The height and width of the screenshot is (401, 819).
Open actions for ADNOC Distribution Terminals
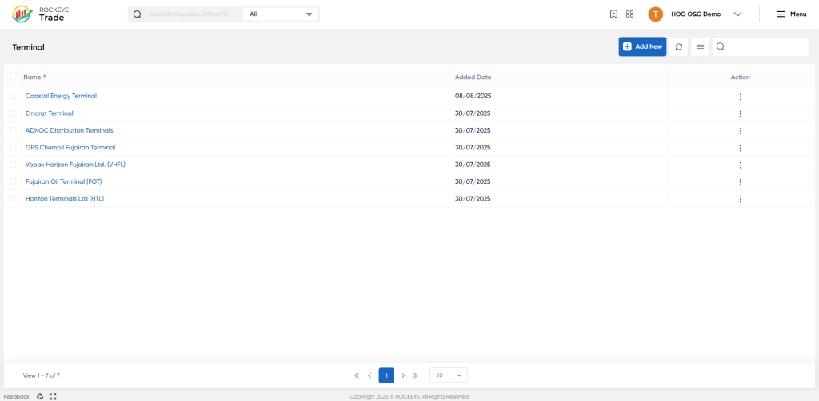click(740, 131)
